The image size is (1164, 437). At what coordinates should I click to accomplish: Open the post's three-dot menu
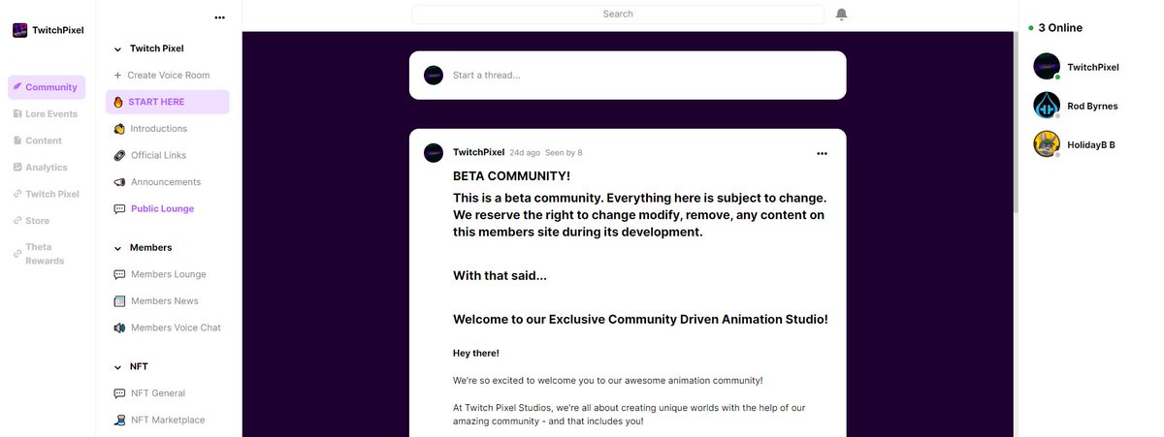(823, 153)
